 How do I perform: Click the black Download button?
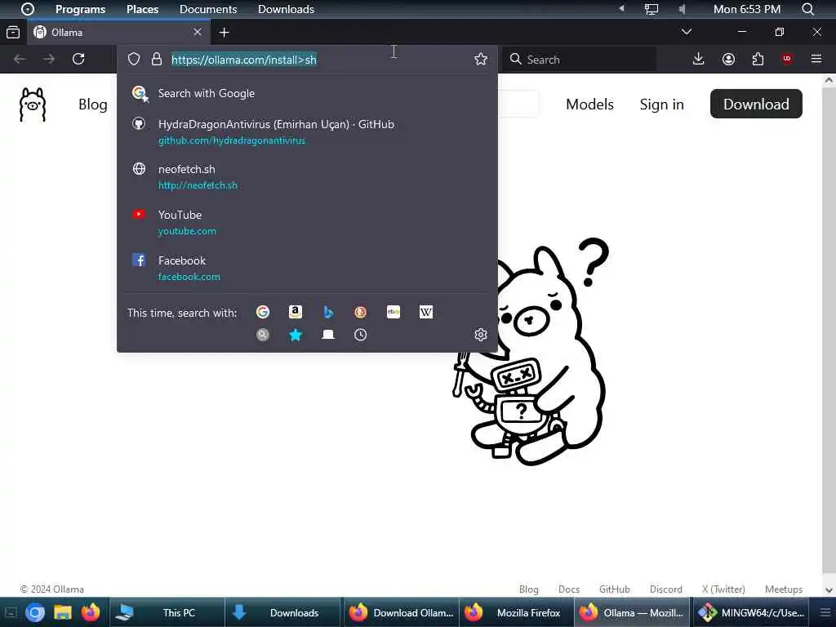tap(756, 104)
